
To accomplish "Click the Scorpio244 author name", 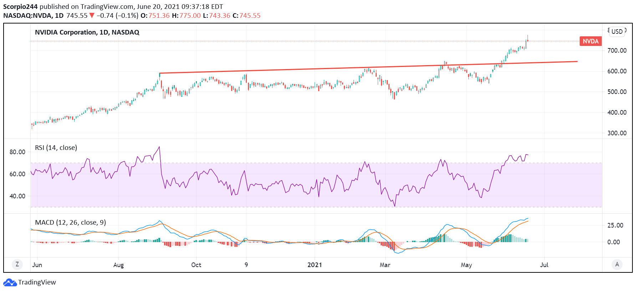I will coord(20,7).
